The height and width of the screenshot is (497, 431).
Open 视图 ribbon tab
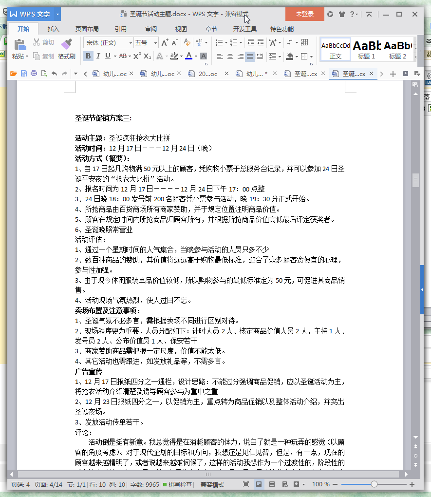pyautogui.click(x=181, y=29)
